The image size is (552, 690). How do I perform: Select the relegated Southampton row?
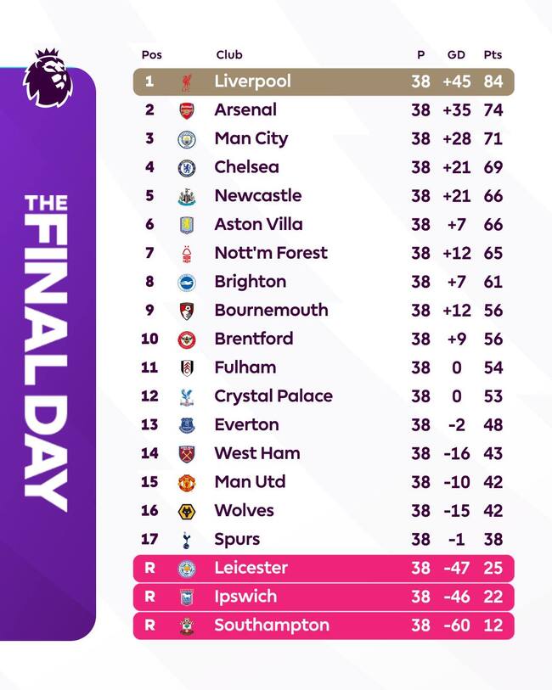323,625
